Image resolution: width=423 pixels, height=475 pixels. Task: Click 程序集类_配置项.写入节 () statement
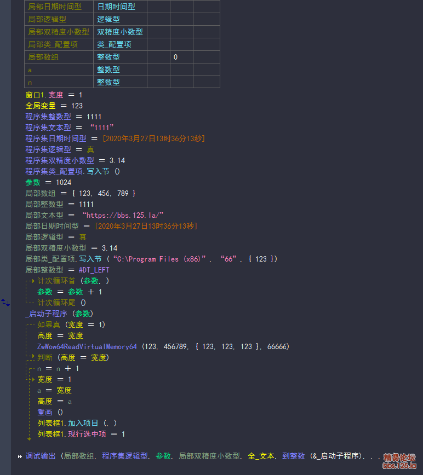tap(73, 171)
